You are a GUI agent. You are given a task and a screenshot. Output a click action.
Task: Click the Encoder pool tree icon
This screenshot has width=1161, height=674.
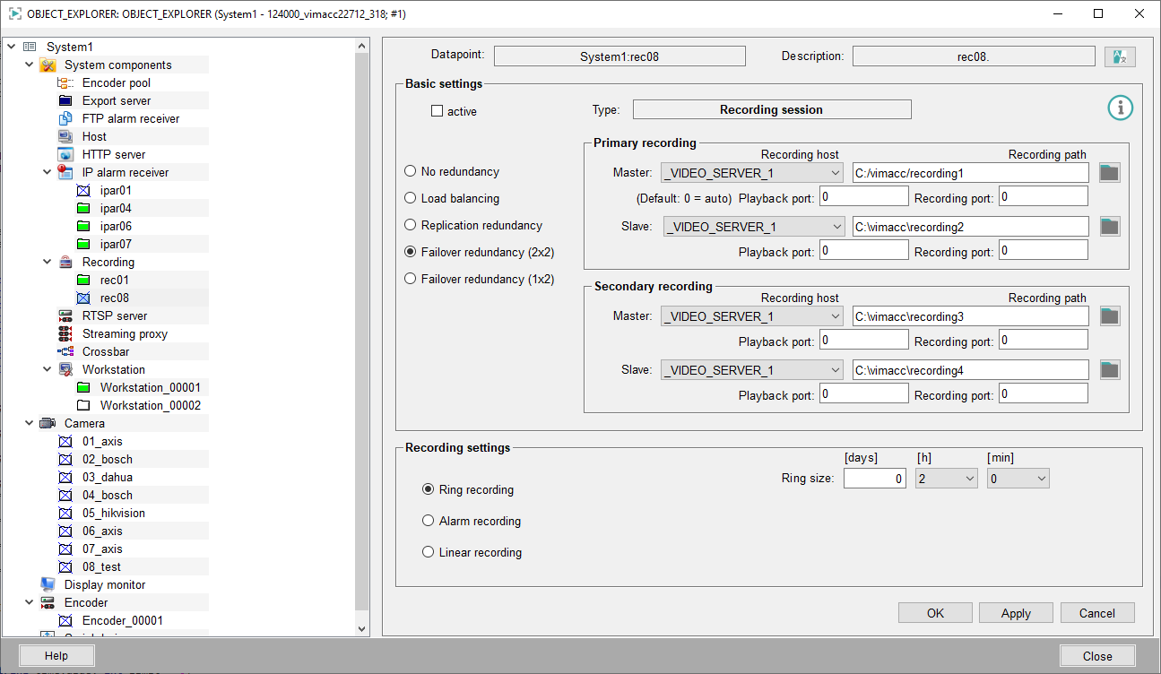click(x=65, y=82)
